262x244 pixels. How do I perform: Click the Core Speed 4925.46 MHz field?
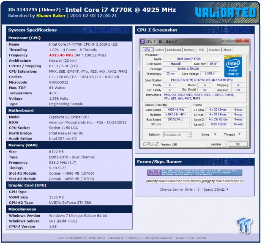[176, 110]
